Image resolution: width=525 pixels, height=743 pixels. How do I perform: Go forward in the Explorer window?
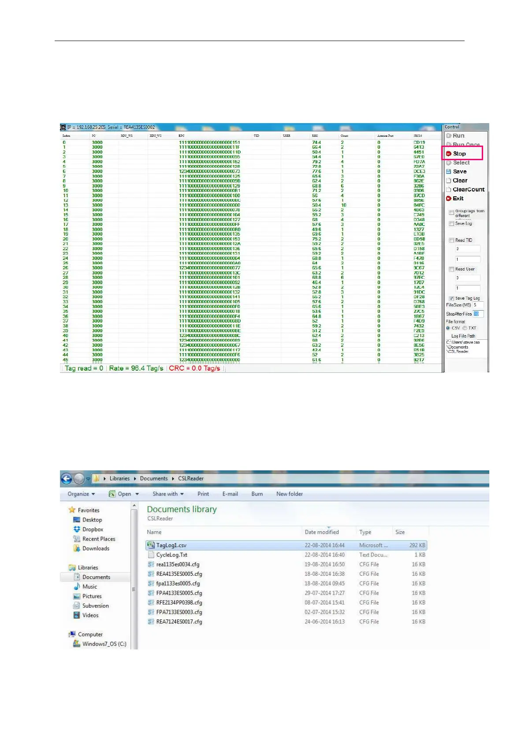[79, 479]
